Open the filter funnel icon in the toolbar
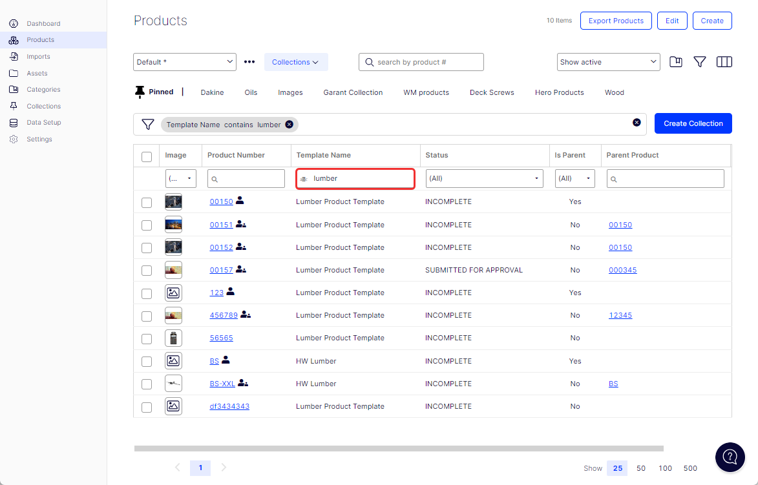This screenshot has height=485, width=758. point(700,61)
